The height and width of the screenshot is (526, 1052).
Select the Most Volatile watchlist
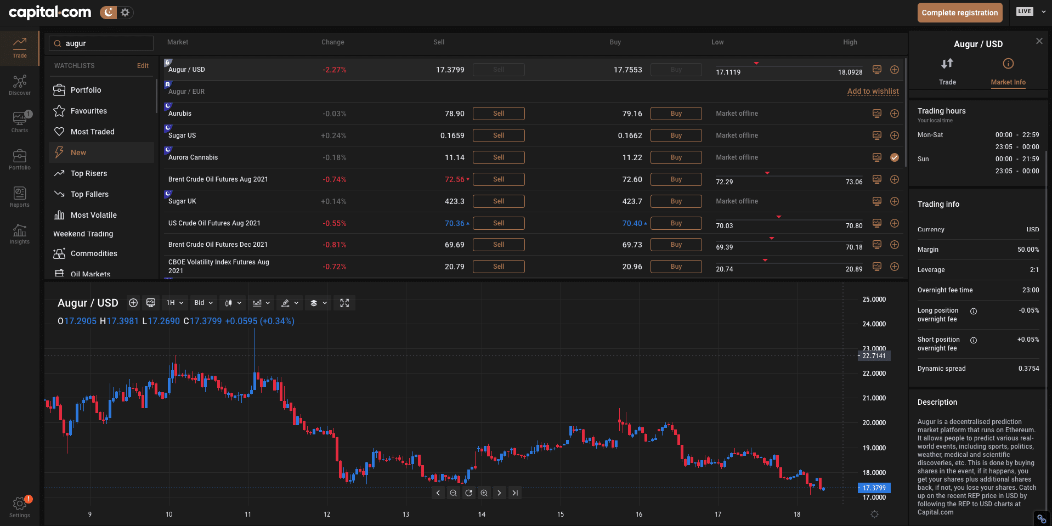[101, 215]
